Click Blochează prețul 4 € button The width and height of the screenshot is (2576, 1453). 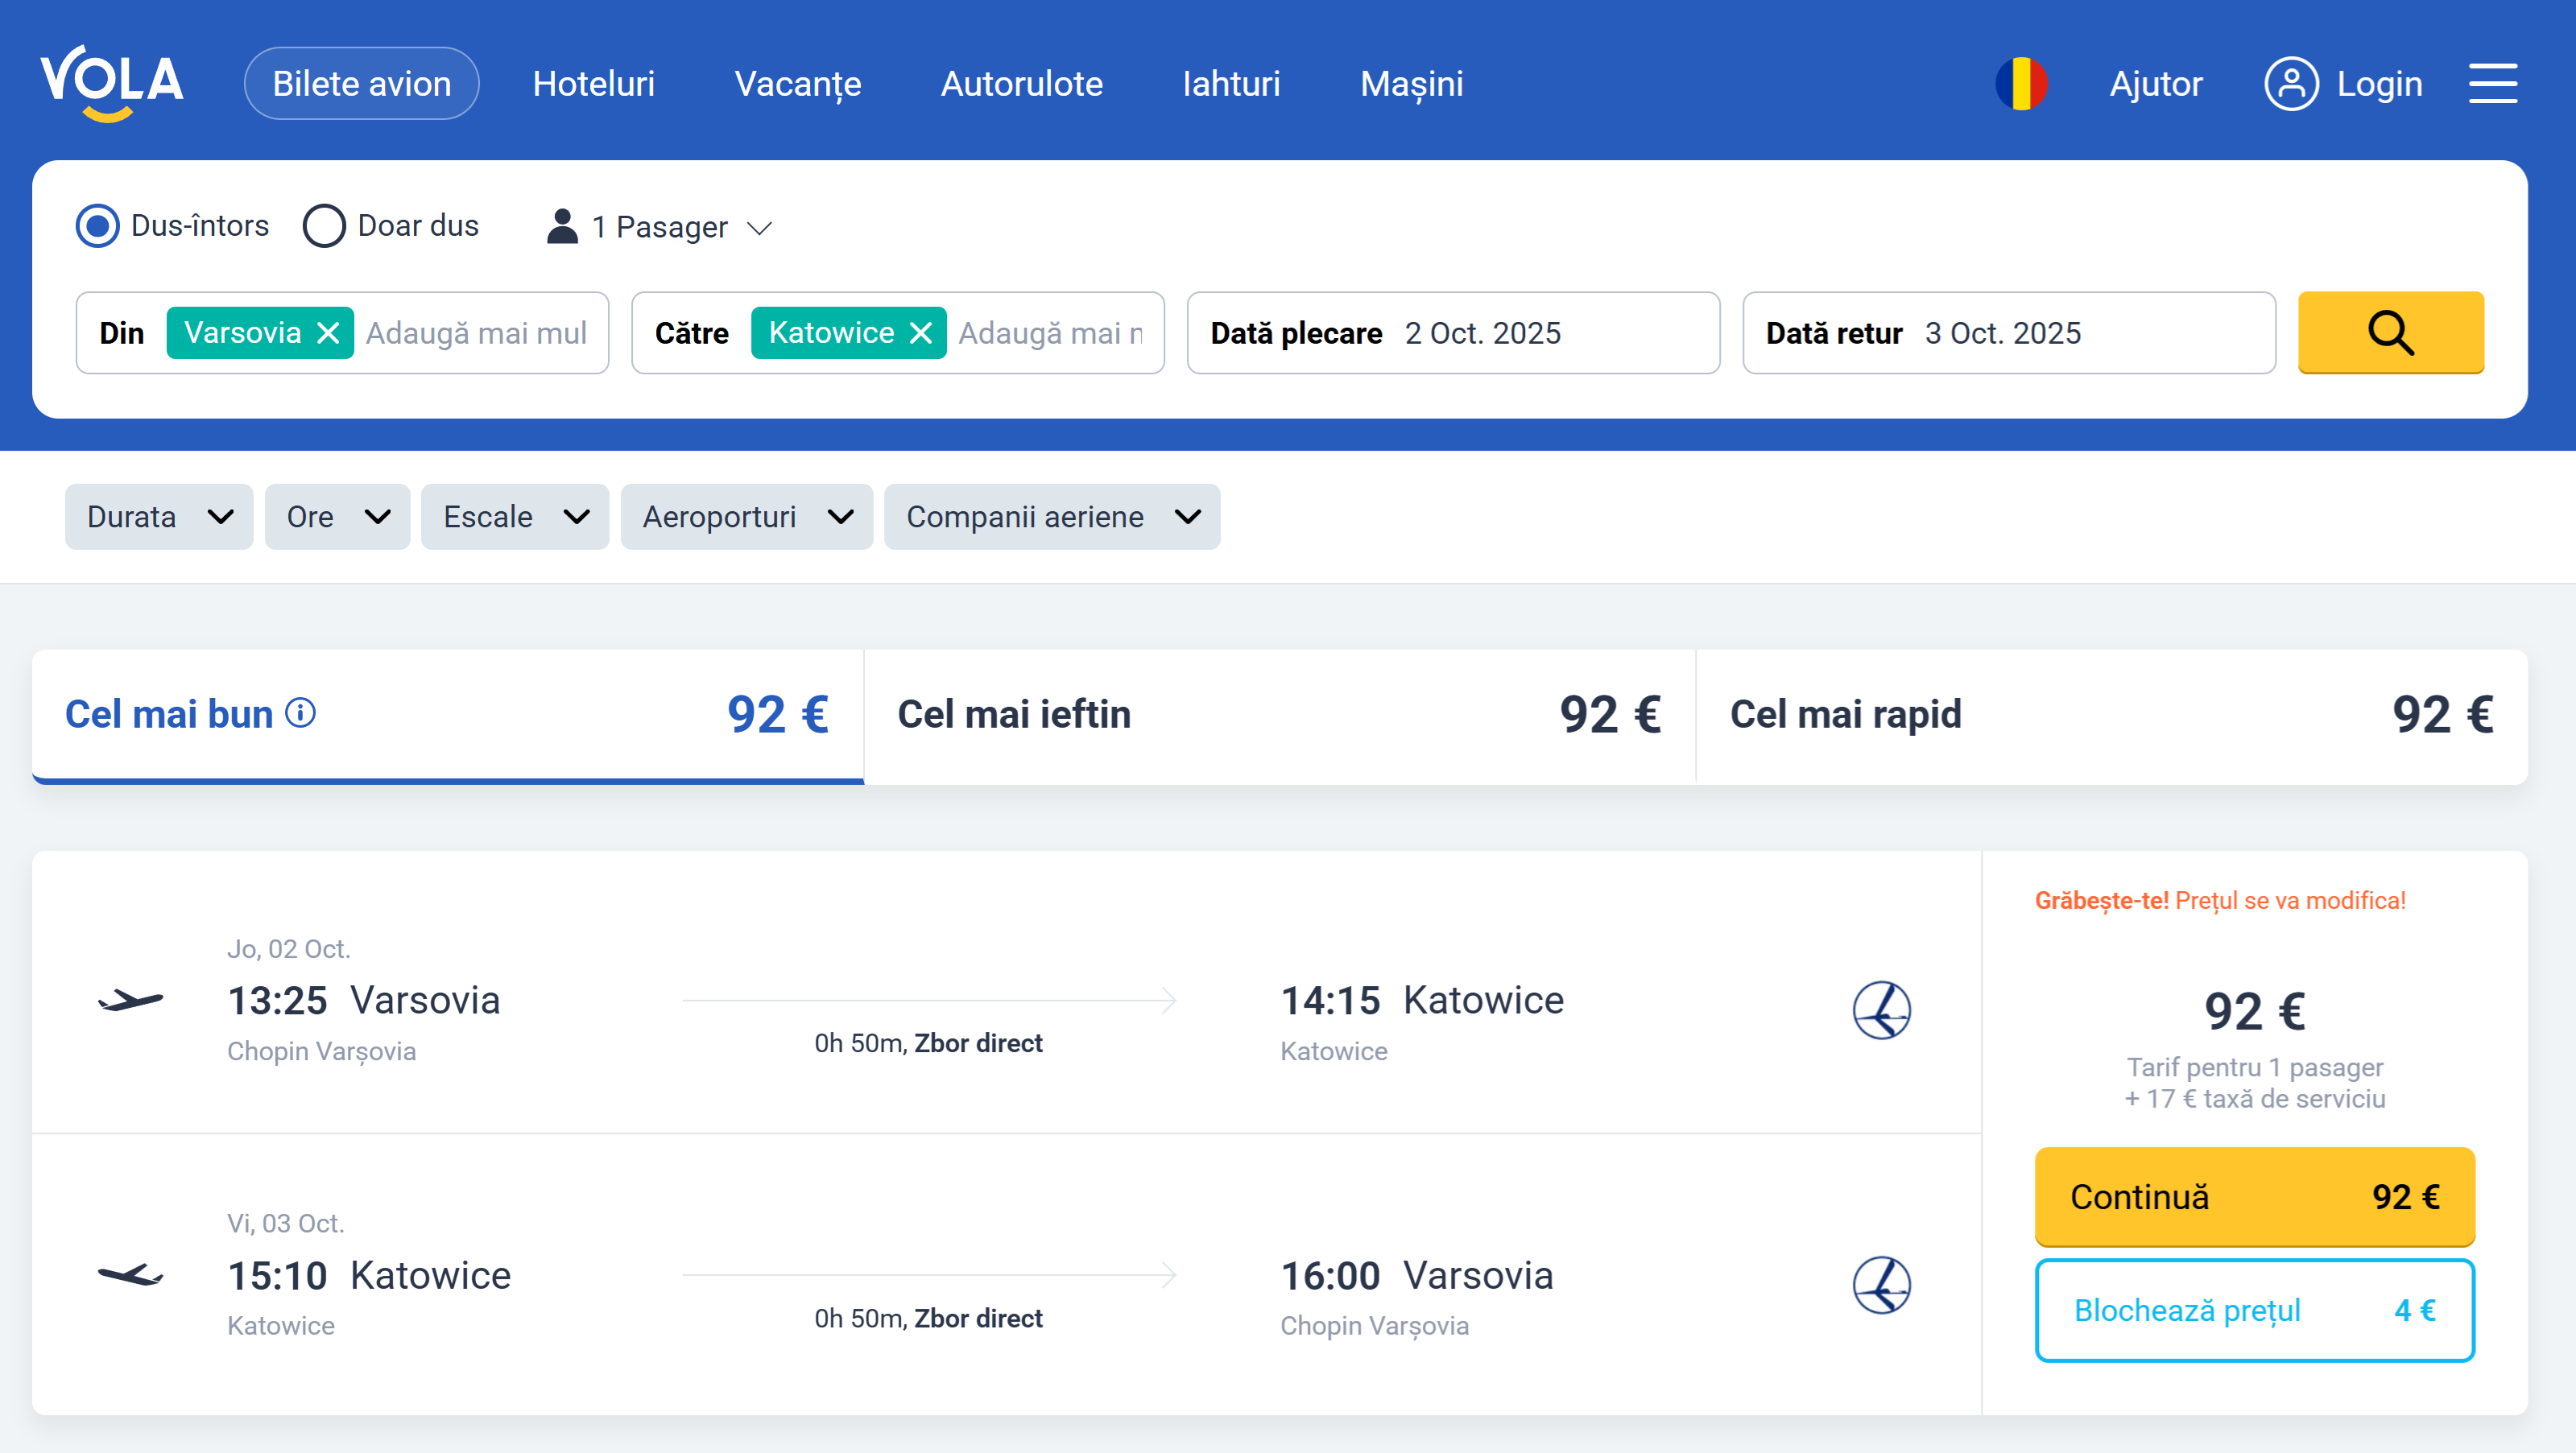(2254, 1310)
